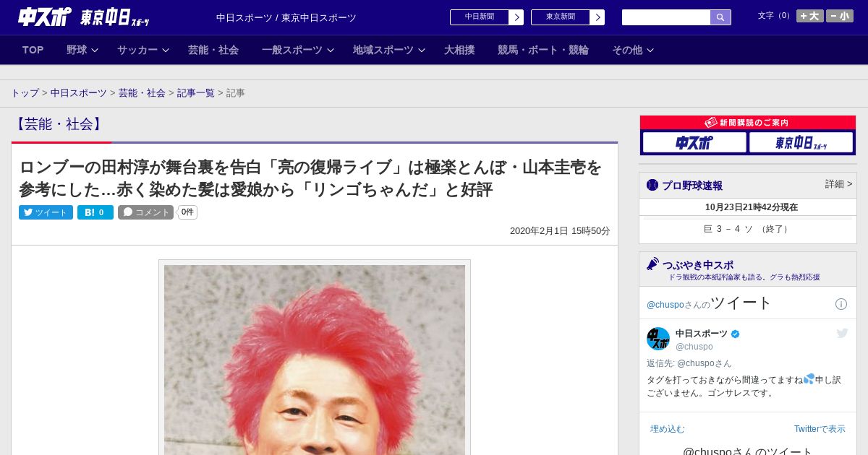
Task: Click the 東京中日スポーツ header logo
Action: click(x=115, y=17)
